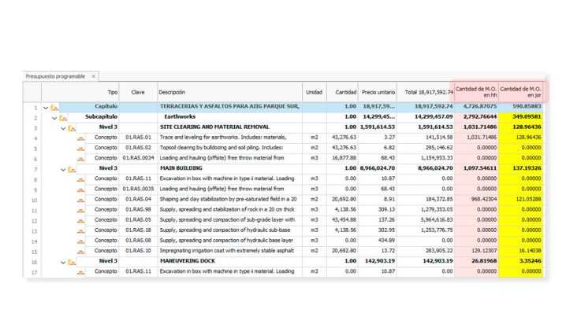Screen dimensions: 566x335
Task: Click the SITE CLEARING AND MATERIAL REMOVAL cell
Action: click(x=229, y=127)
